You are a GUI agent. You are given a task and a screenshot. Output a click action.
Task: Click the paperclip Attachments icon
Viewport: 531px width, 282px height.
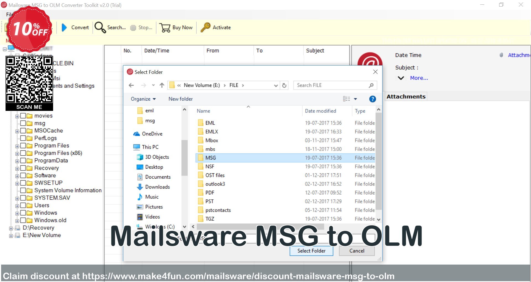tap(501, 55)
